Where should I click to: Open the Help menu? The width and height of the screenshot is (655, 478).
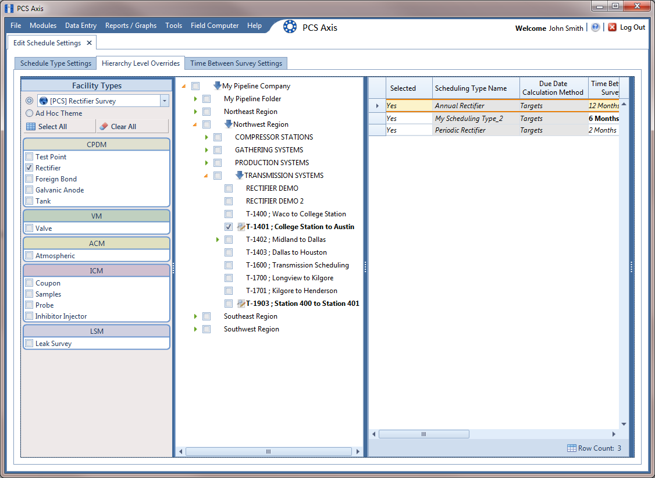point(254,26)
